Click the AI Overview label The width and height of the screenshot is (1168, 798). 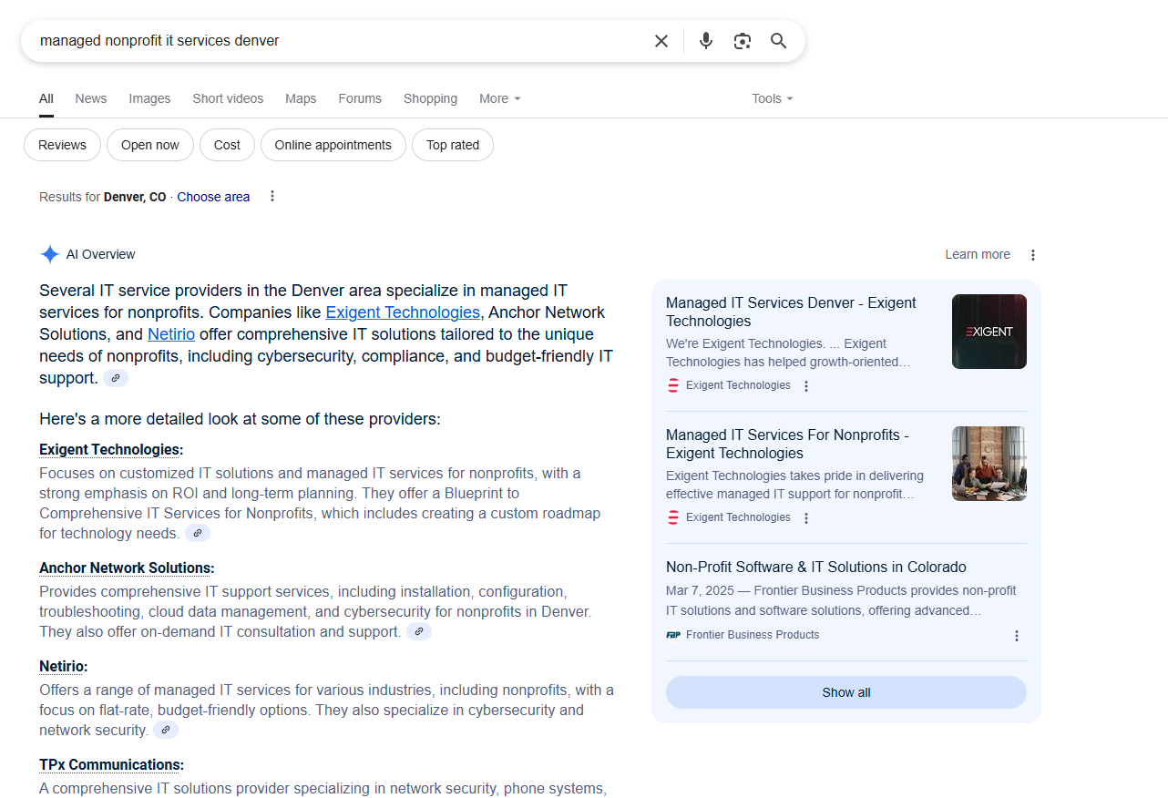(x=100, y=254)
